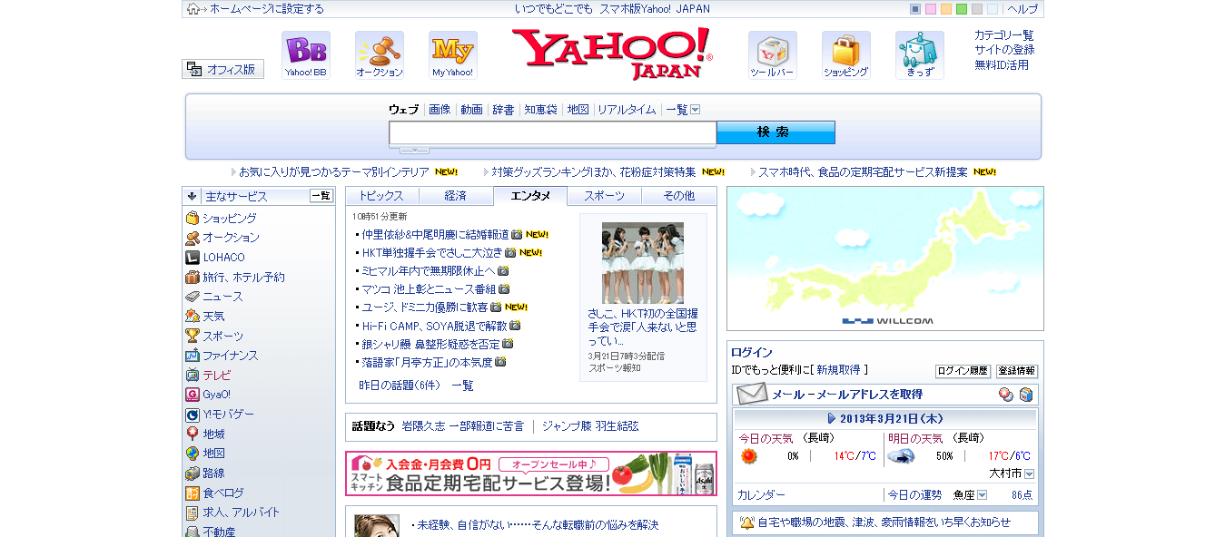
Task: Click the オフィス版 button
Action: 222,69
